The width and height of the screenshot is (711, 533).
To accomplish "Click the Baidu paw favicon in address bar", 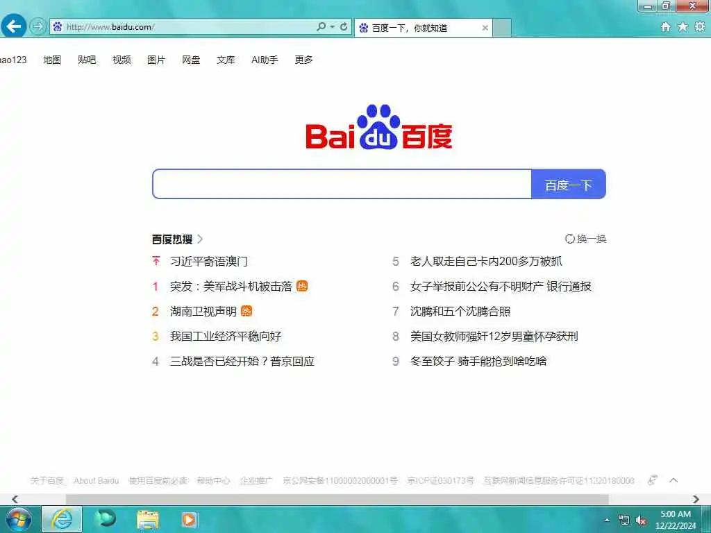I will [x=57, y=27].
